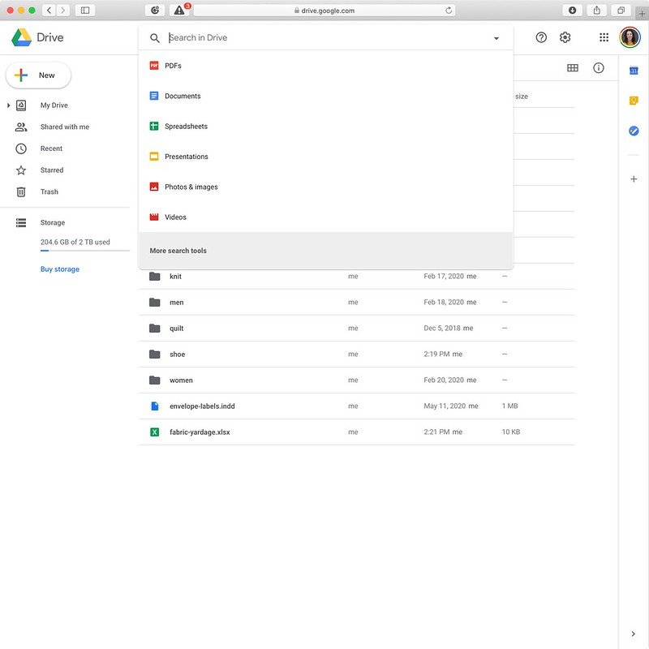Select the fabric-yardage.xlsx file
The height and width of the screenshot is (649, 649).
pos(200,432)
